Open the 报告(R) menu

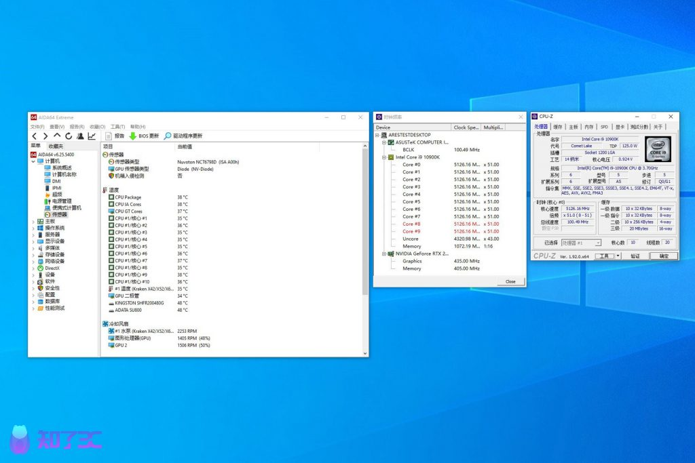coord(77,127)
